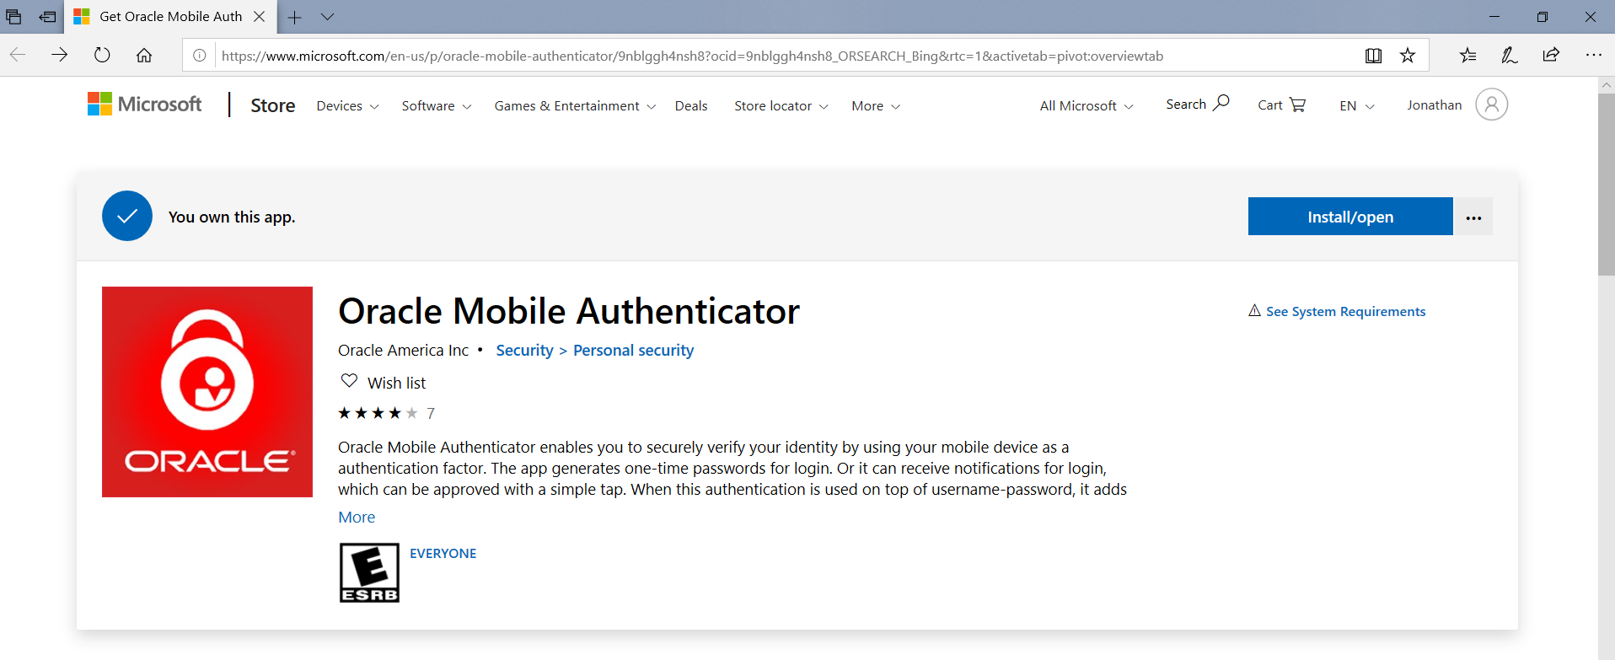
Task: Expand the Software menu
Action: [x=436, y=106]
